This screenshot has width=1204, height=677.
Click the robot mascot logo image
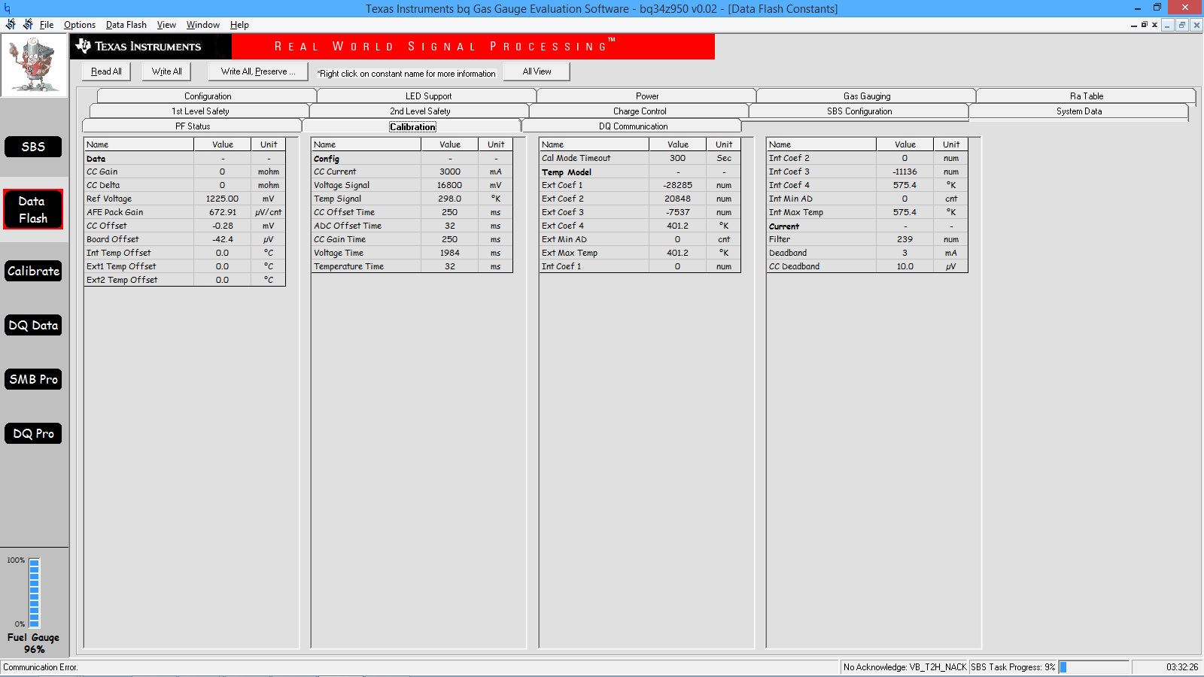pyautogui.click(x=34, y=65)
